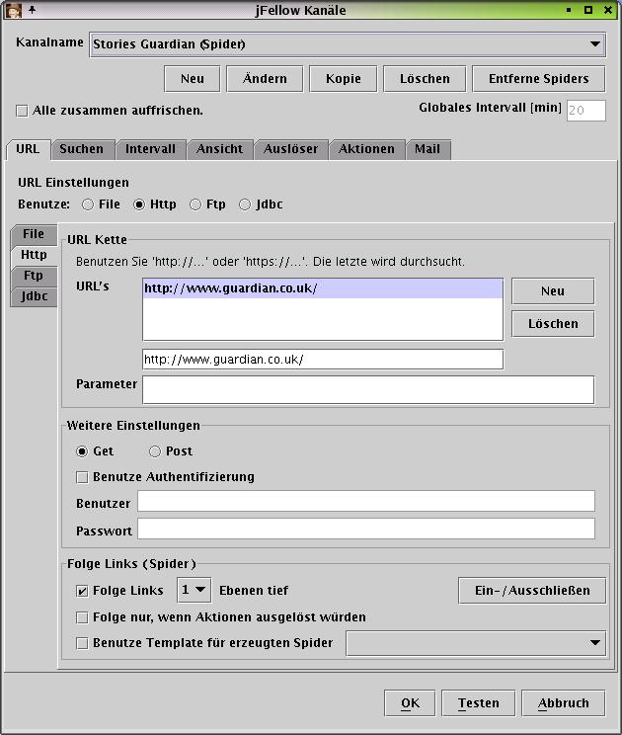Click into the Parameter text field
The image size is (622, 735).
tap(367, 389)
